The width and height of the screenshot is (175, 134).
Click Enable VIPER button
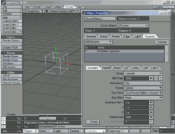tap(12, 47)
